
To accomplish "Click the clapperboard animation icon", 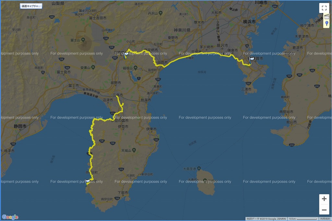I will click(x=327, y=17).
